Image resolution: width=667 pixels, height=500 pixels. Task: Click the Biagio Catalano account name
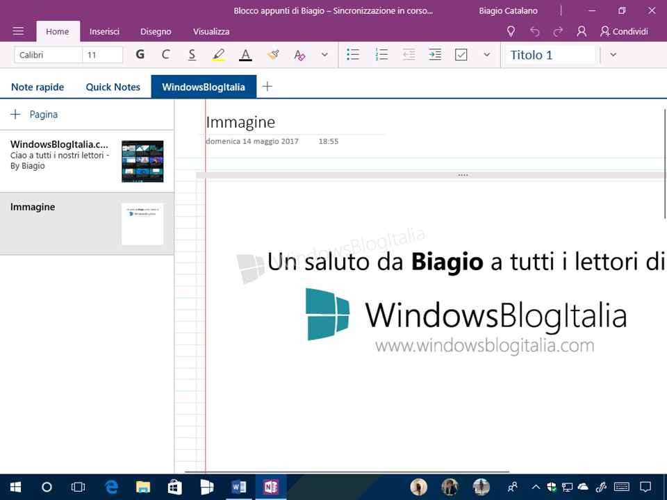pyautogui.click(x=508, y=11)
